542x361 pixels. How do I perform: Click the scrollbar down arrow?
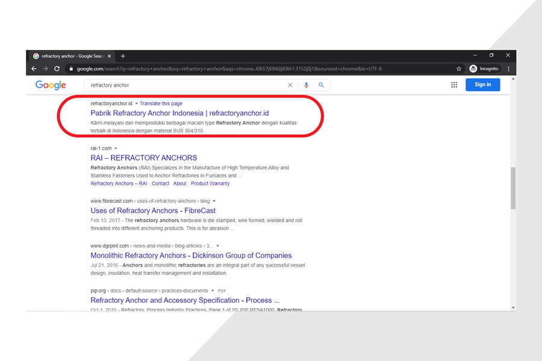pyautogui.click(x=513, y=307)
